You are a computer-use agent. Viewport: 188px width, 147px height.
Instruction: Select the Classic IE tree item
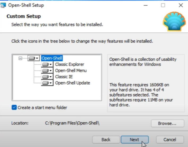point(64,77)
